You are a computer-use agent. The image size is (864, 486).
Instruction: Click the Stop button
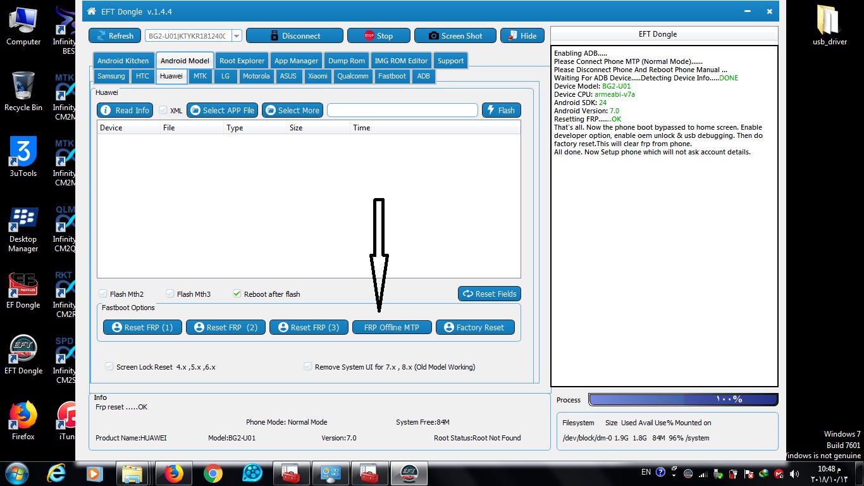tap(378, 36)
